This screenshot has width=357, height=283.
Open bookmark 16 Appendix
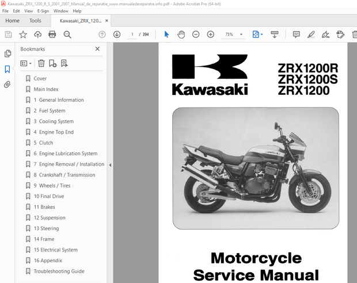pos(48,260)
